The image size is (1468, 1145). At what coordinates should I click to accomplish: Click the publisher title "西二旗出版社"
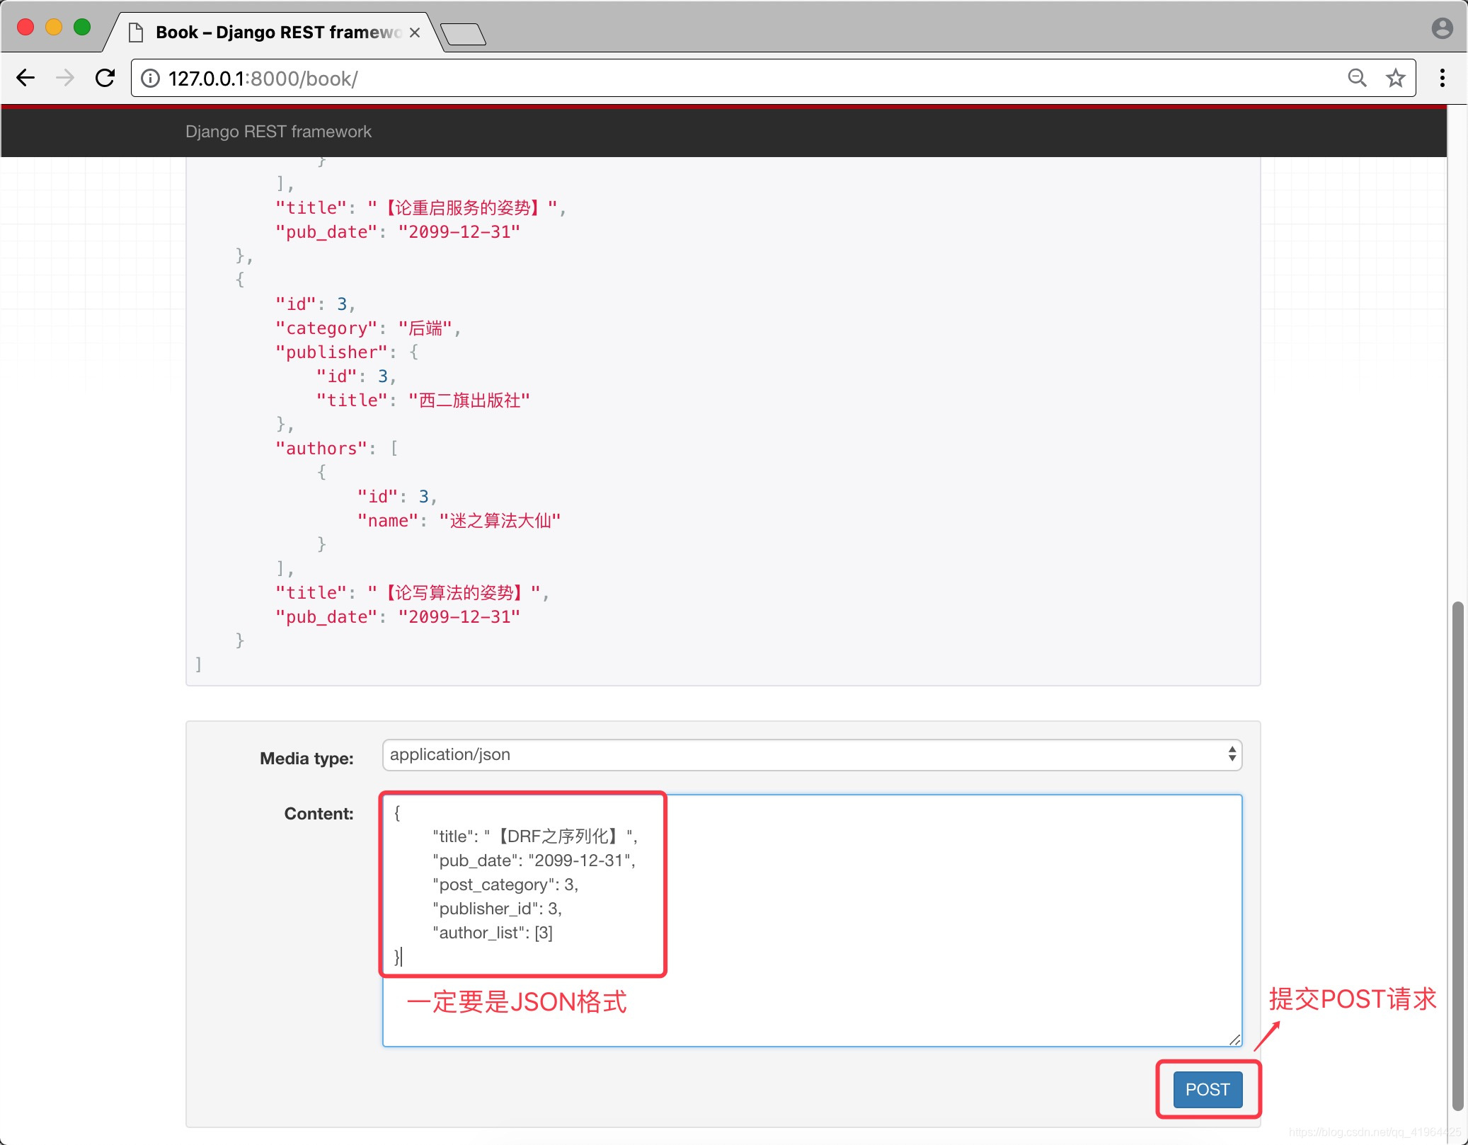click(469, 401)
